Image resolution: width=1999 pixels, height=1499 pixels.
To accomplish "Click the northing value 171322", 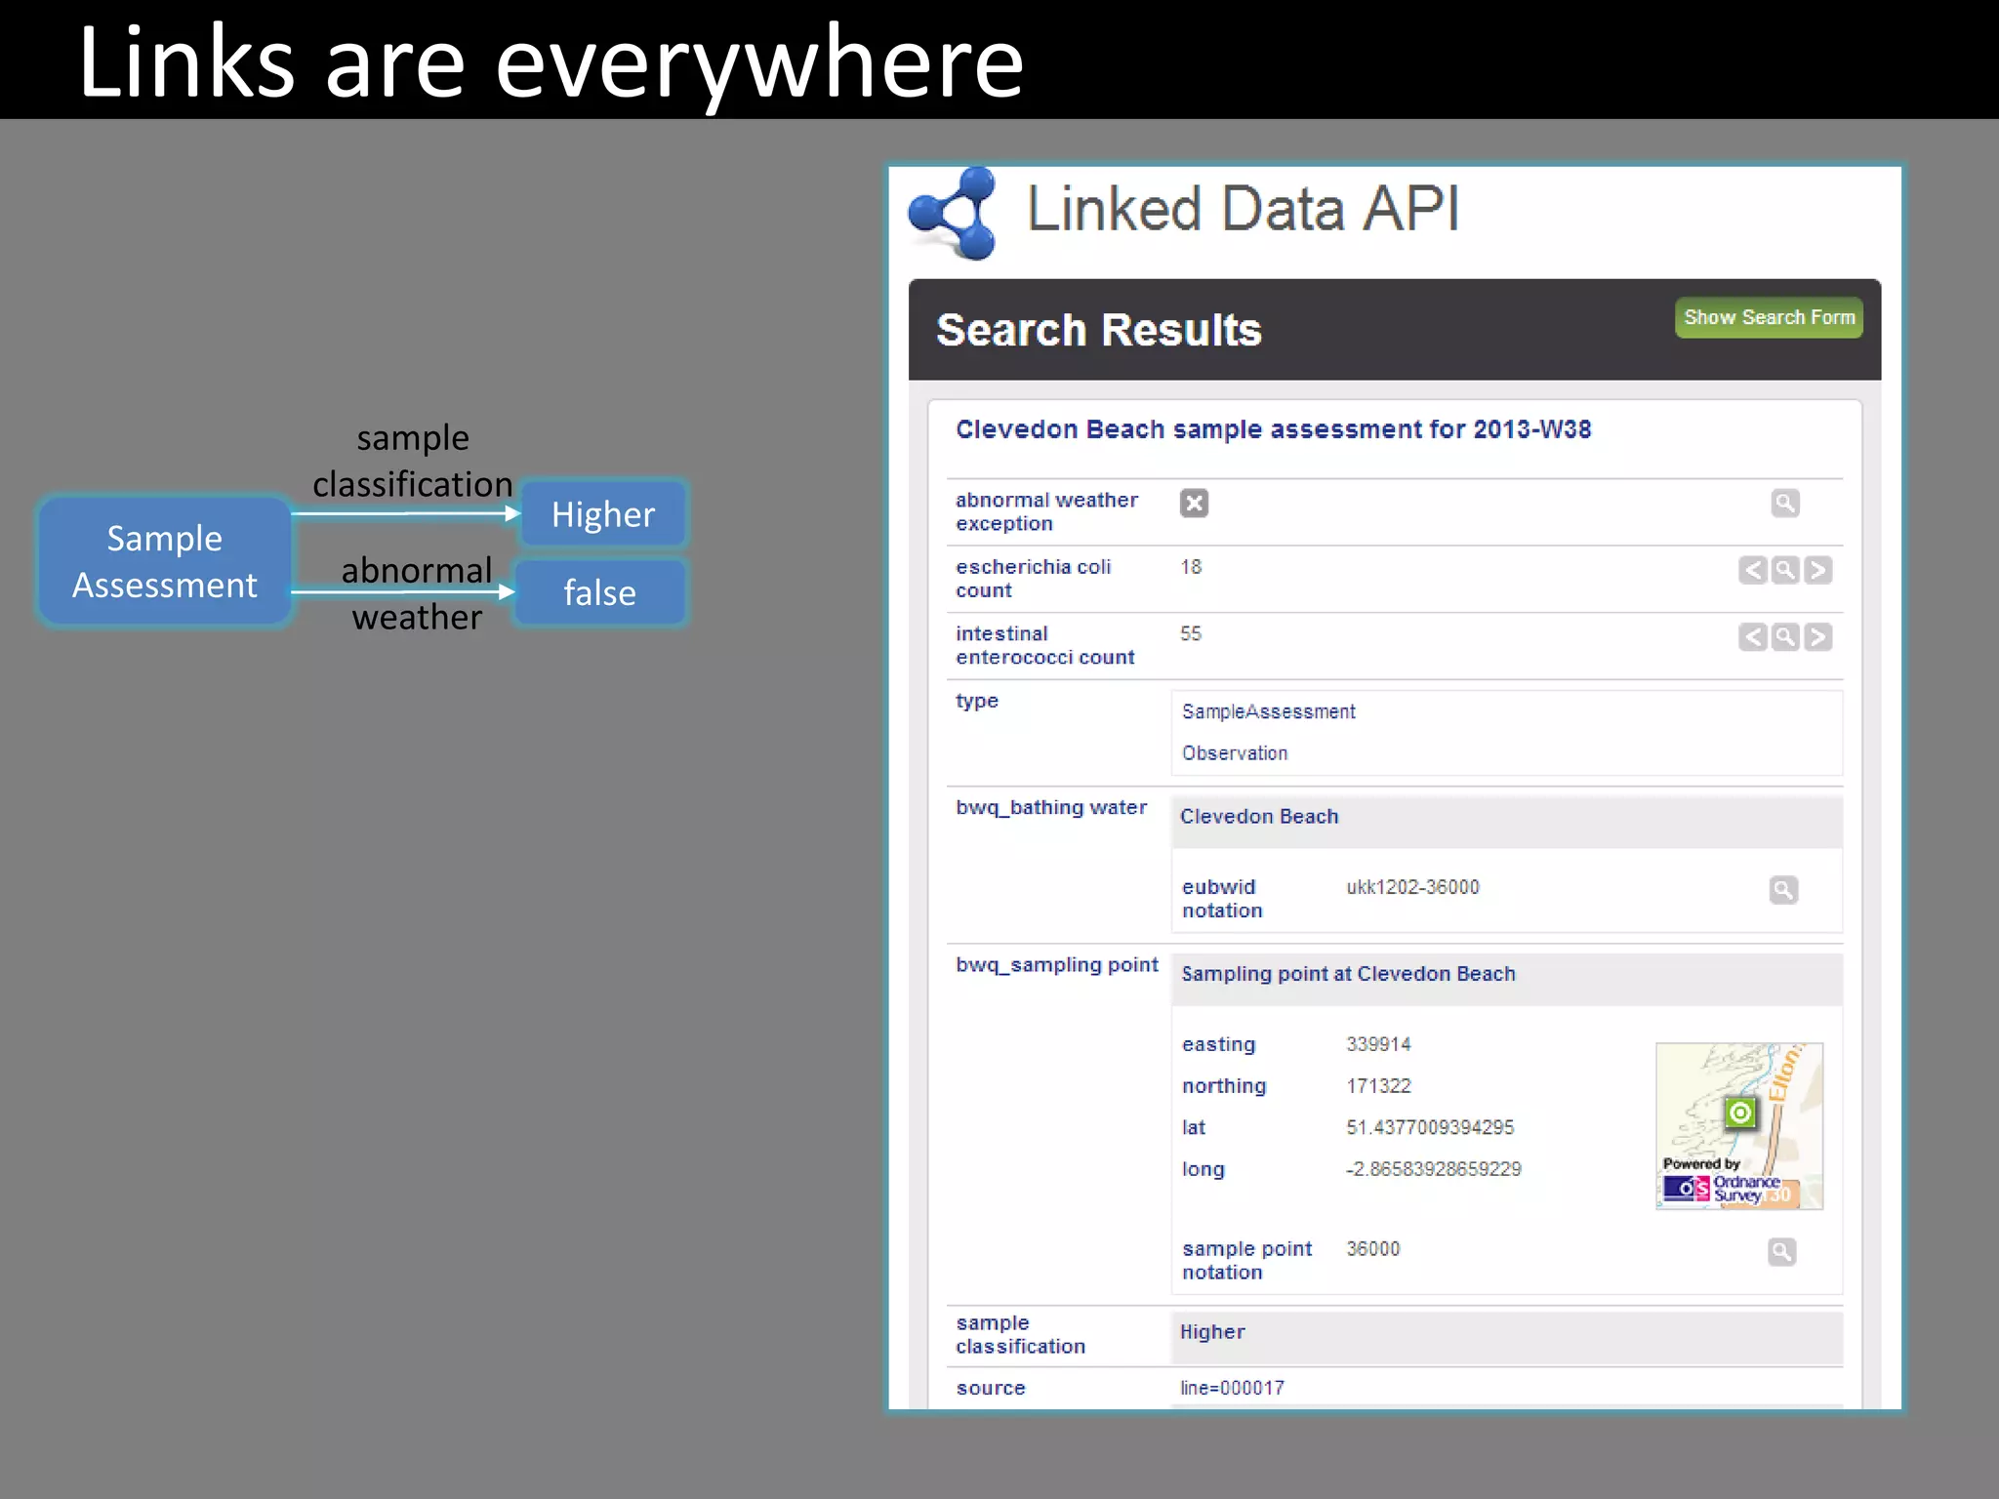I will pyautogui.click(x=1378, y=1086).
